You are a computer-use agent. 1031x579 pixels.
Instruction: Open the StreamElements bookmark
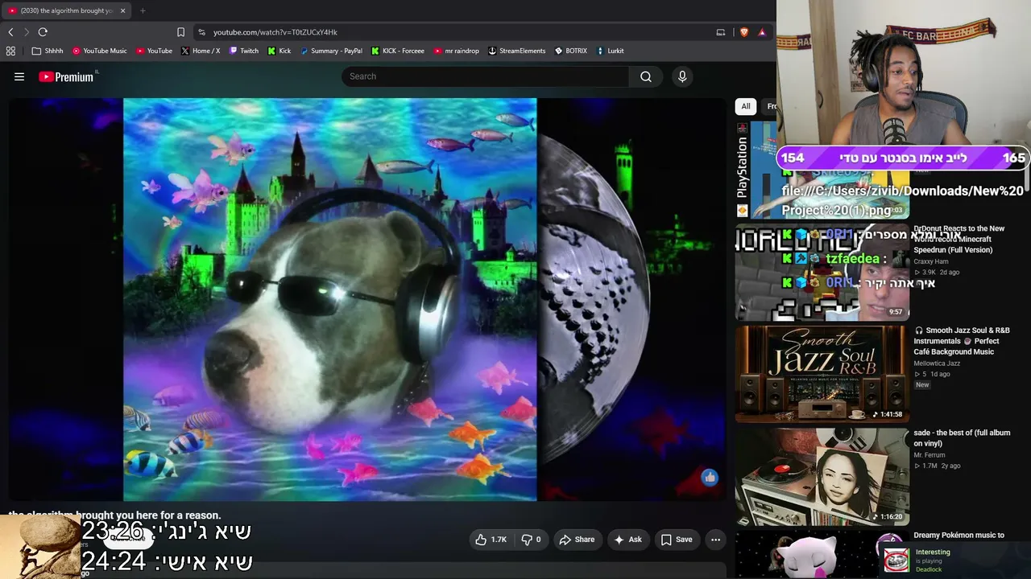(x=516, y=51)
